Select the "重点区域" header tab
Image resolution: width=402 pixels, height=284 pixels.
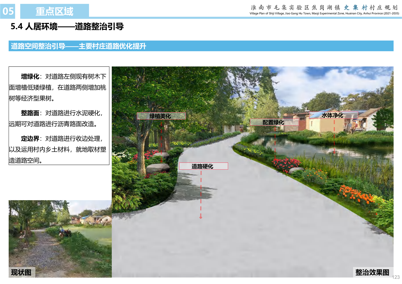54,11
